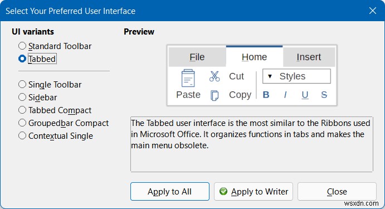Click the 'Cut' label in preview

click(236, 76)
